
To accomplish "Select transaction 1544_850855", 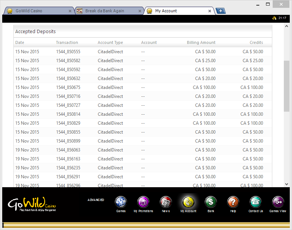I will pyautogui.click(x=68, y=132).
